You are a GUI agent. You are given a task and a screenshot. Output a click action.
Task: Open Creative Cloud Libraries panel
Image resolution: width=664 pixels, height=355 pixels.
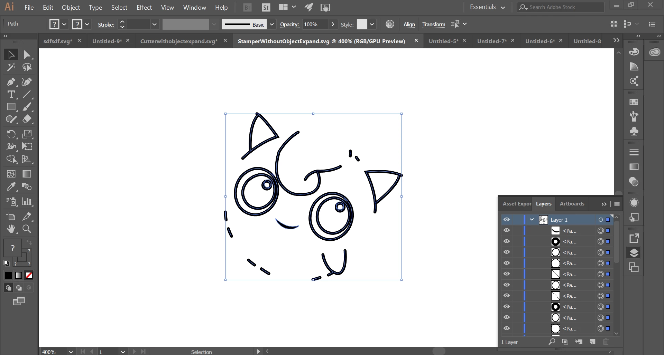coord(655,52)
